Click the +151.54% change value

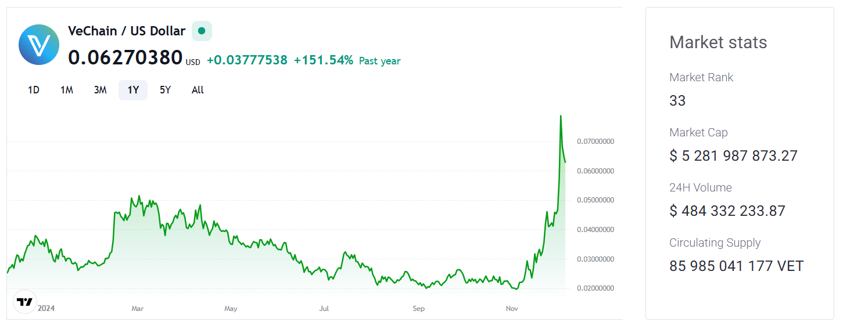[x=323, y=60]
